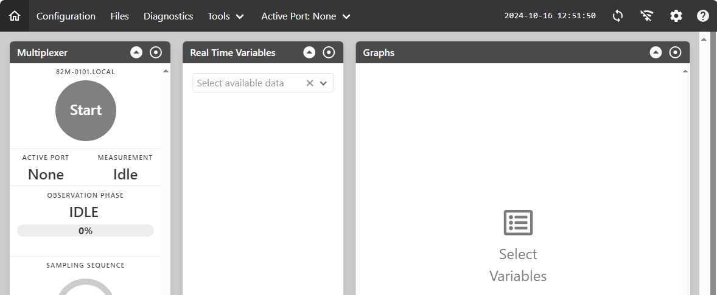Open the help question mark icon

point(703,16)
